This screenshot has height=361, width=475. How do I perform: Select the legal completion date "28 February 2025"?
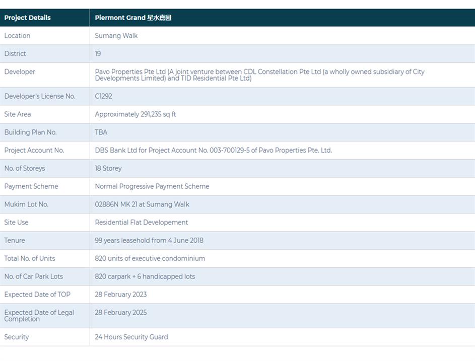[121, 313]
